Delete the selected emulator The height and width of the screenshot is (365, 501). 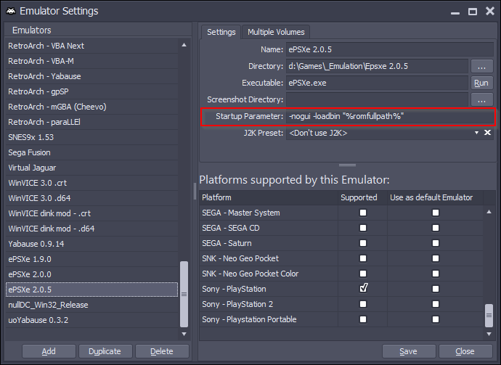(x=162, y=351)
